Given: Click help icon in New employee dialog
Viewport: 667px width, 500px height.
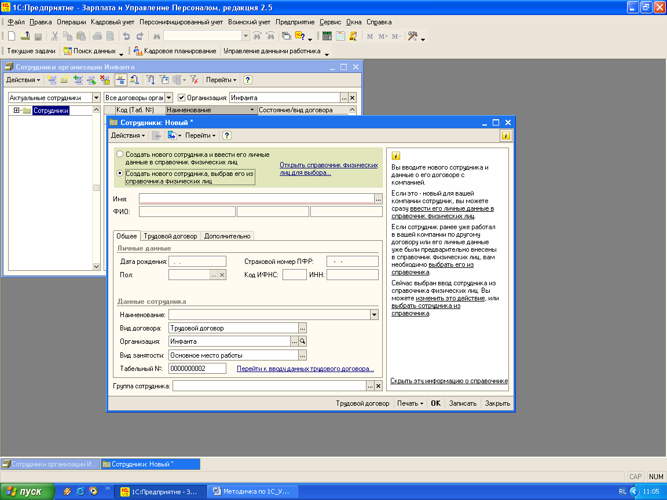Looking at the screenshot, I should 227,135.
